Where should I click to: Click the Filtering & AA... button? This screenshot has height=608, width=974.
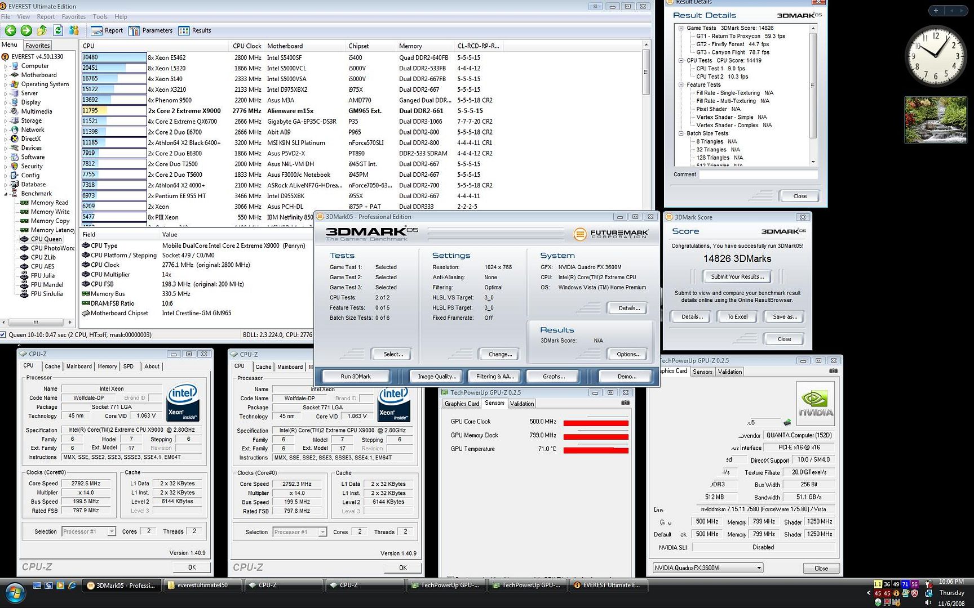tap(495, 377)
